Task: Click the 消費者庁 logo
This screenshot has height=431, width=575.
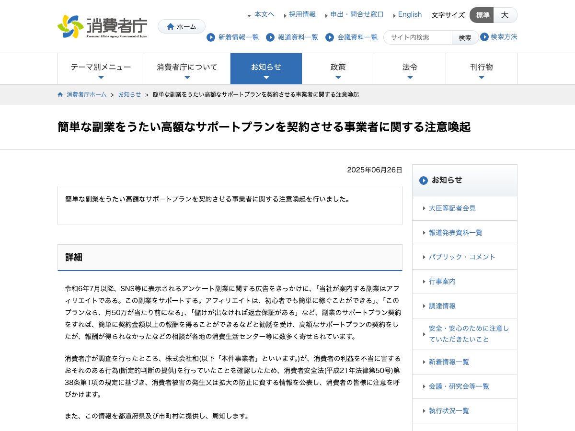Action: point(102,26)
